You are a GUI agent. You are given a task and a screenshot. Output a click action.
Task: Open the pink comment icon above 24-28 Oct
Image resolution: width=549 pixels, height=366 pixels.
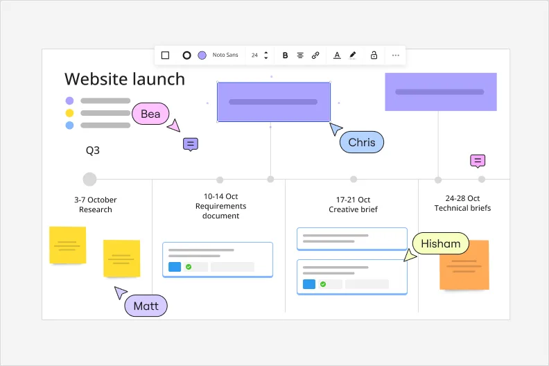tap(477, 161)
